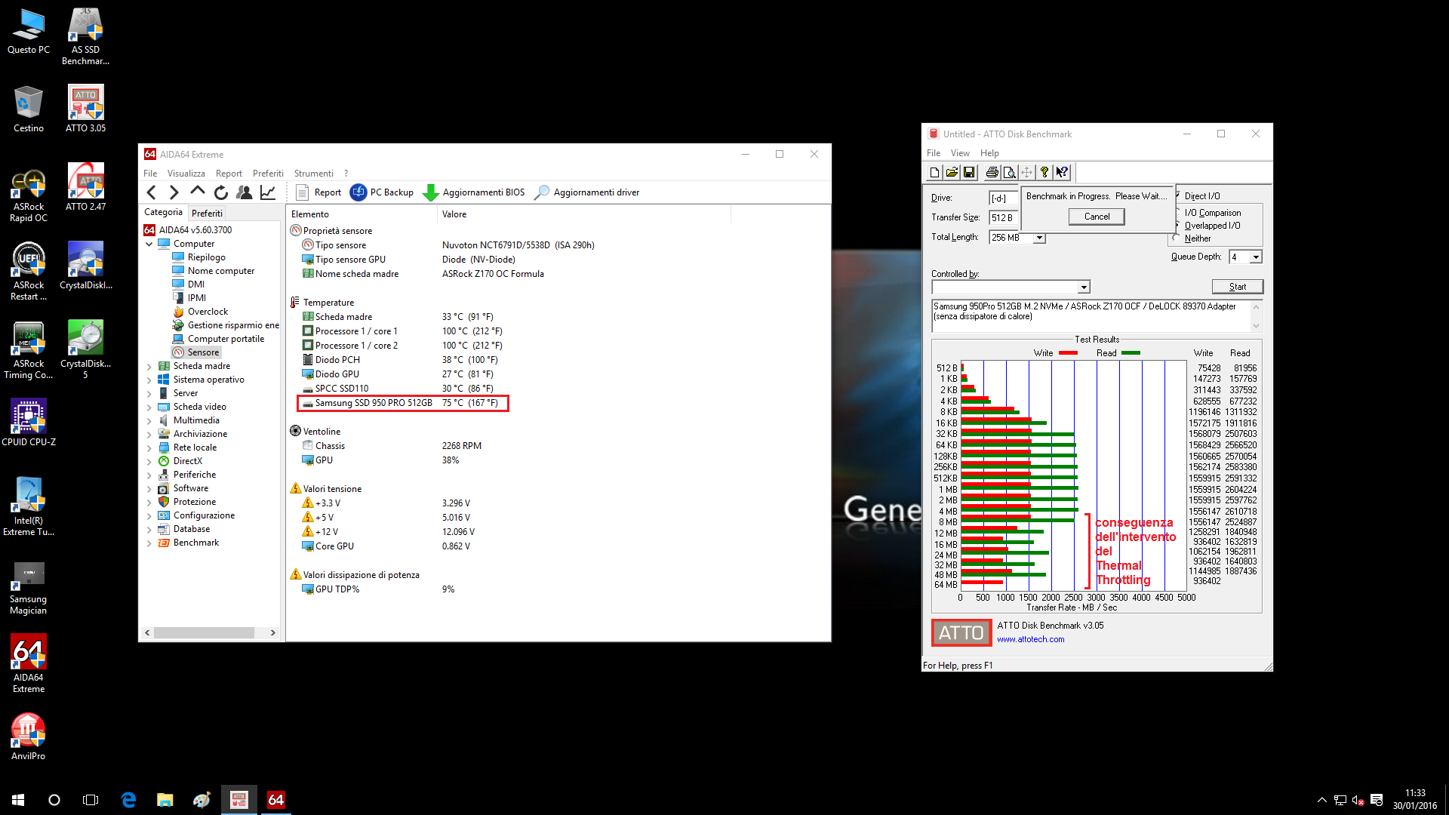
Task: Click Aggiornamenti BIOS toolbar item
Action: point(474,192)
